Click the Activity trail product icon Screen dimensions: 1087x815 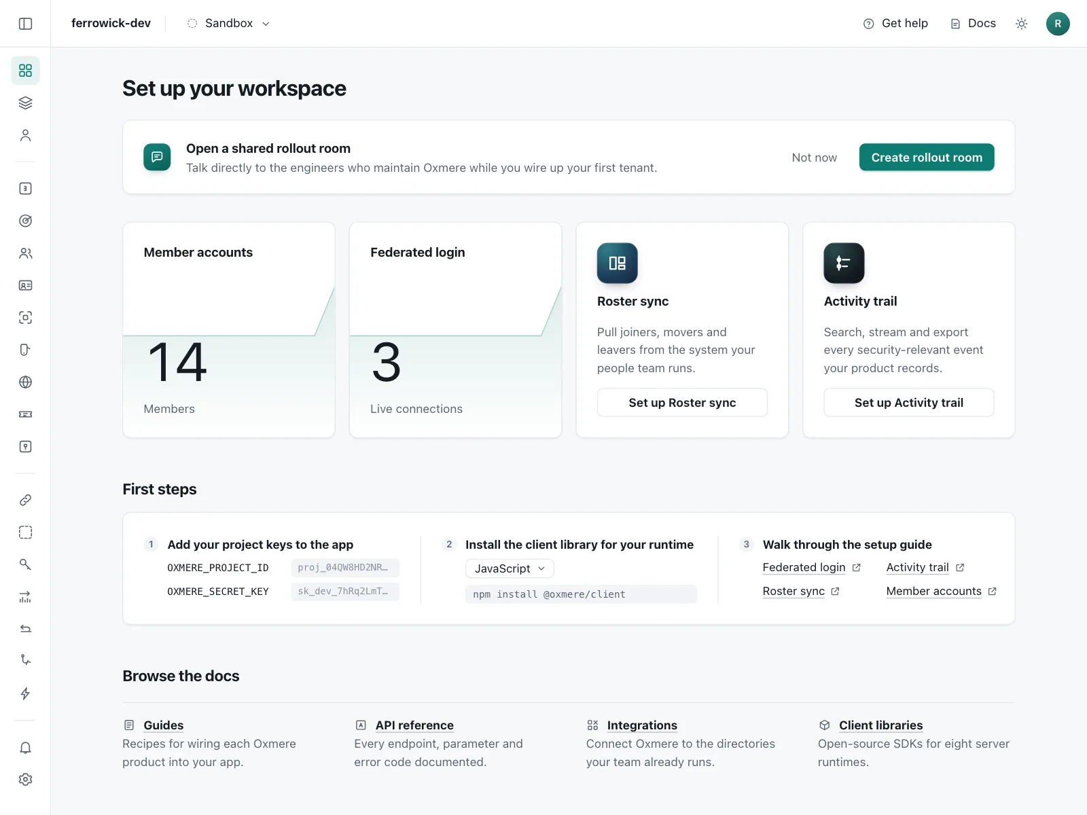(x=844, y=263)
